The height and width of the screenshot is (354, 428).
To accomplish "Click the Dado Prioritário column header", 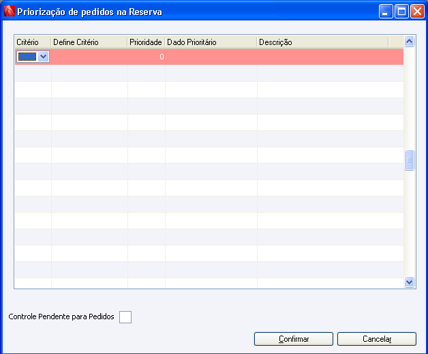I will coord(211,42).
